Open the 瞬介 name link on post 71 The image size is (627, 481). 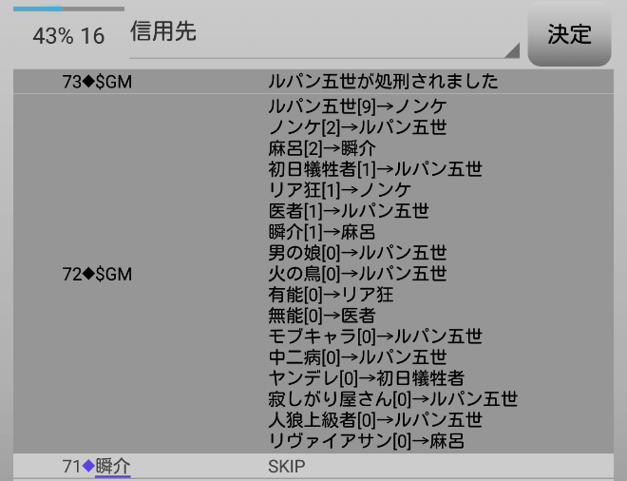pos(113,466)
